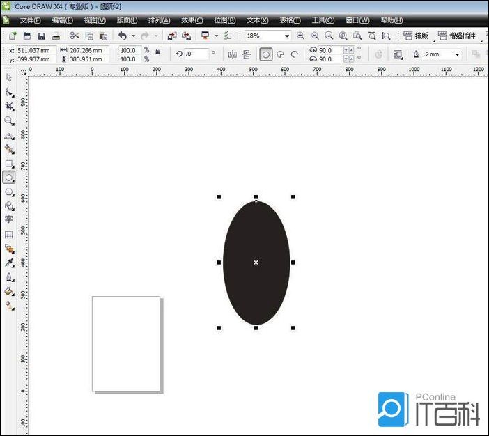Select the Rectangle tool
The image size is (489, 436).
9,164
